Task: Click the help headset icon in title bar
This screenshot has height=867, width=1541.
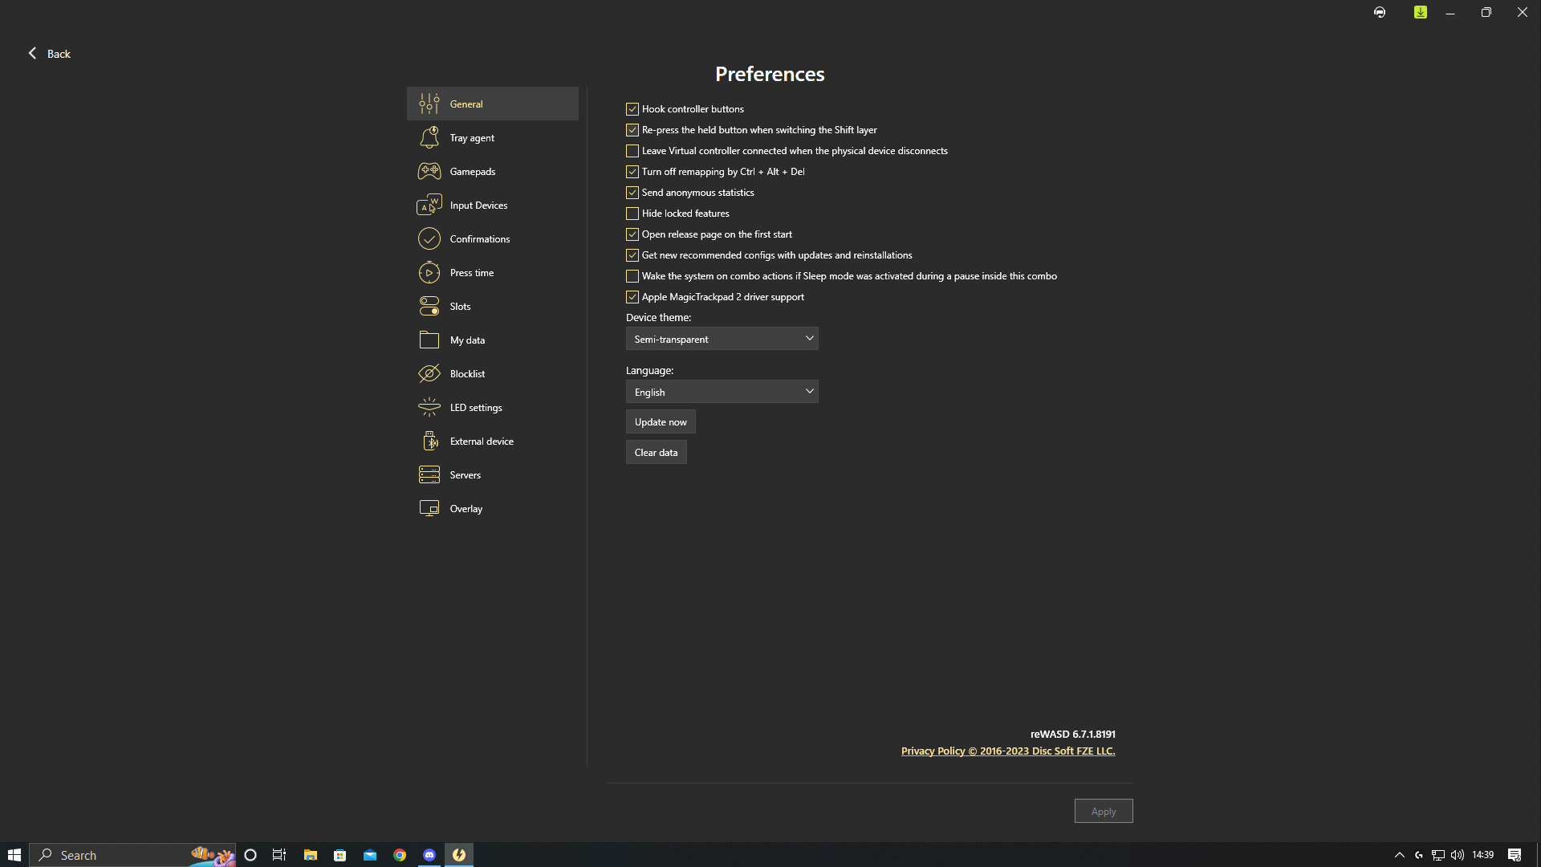Action: [1380, 13]
